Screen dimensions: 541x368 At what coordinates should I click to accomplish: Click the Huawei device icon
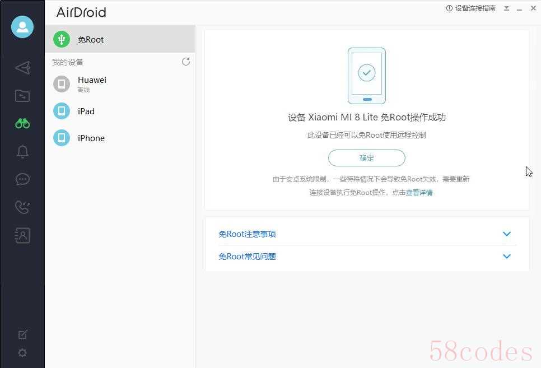point(62,84)
